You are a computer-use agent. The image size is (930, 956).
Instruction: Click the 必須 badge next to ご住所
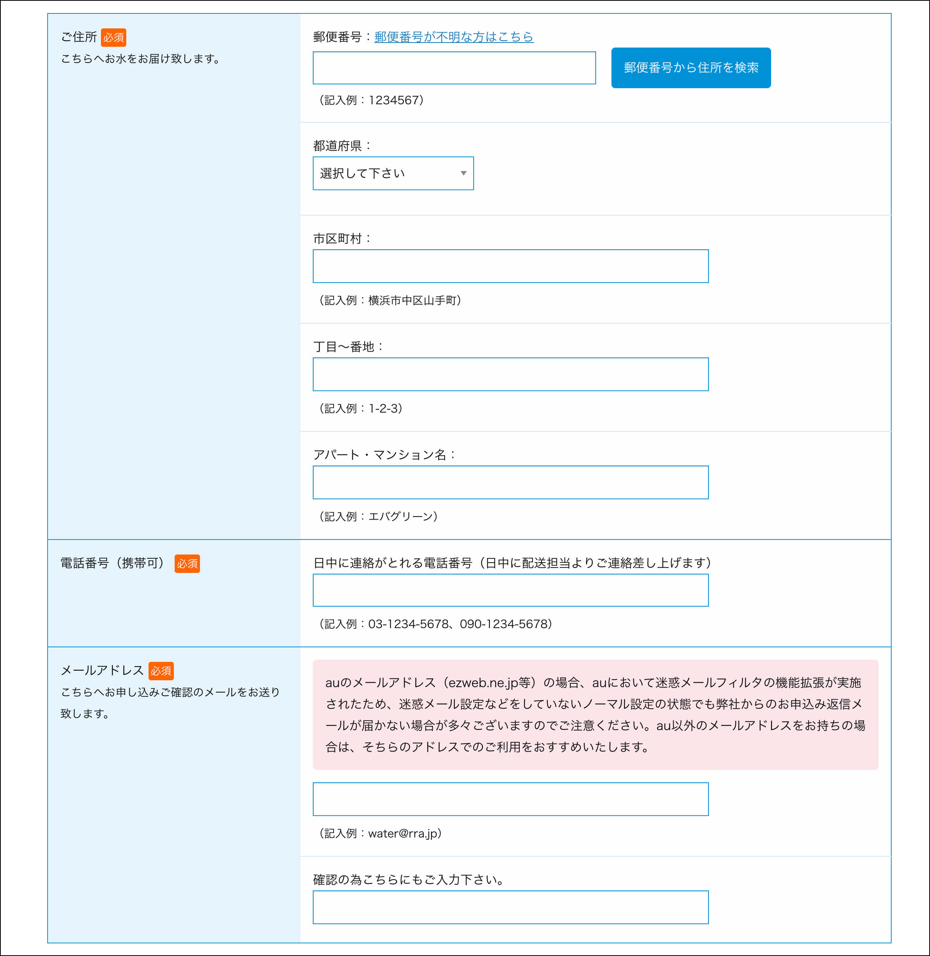click(x=113, y=38)
